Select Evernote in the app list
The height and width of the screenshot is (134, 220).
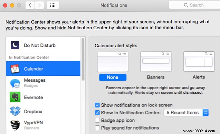pyautogui.click(x=43, y=97)
